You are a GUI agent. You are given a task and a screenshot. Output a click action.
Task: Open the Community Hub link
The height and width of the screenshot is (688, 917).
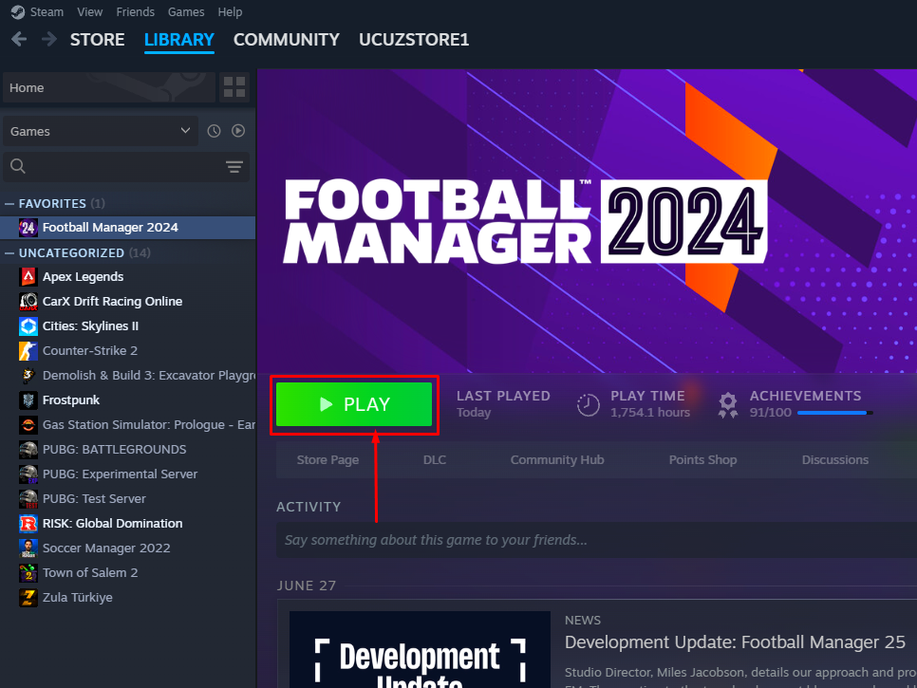[x=556, y=460]
